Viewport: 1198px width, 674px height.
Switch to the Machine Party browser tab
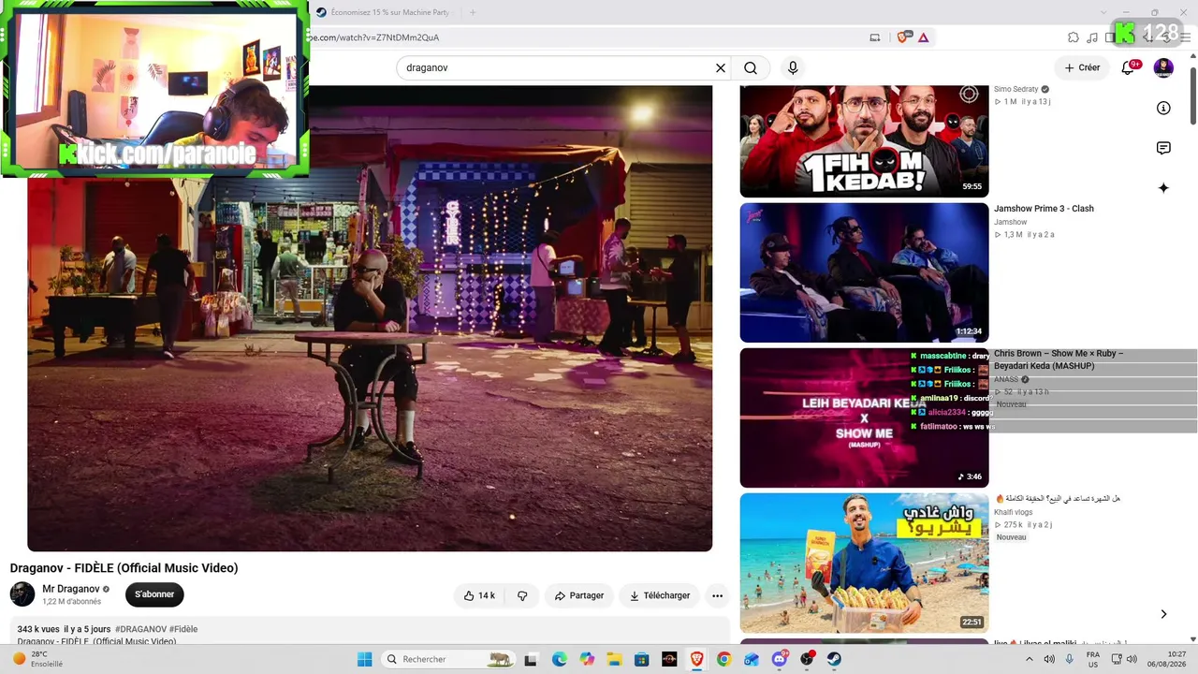tap(382, 12)
